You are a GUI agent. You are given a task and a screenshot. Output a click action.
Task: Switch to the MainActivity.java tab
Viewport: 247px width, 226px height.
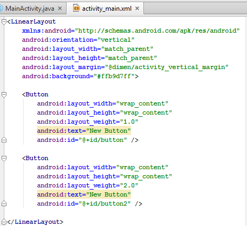[x=30, y=9]
